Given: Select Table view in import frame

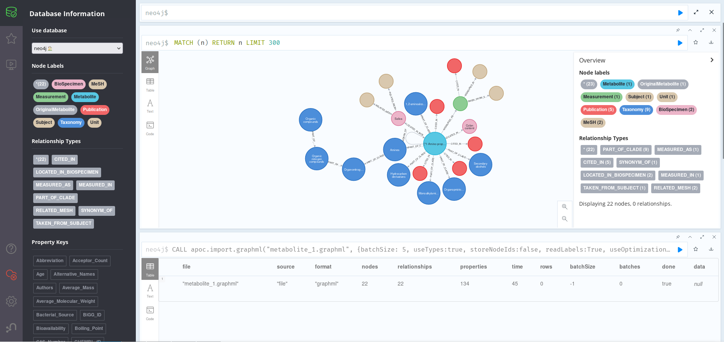Looking at the screenshot, I should [x=150, y=269].
